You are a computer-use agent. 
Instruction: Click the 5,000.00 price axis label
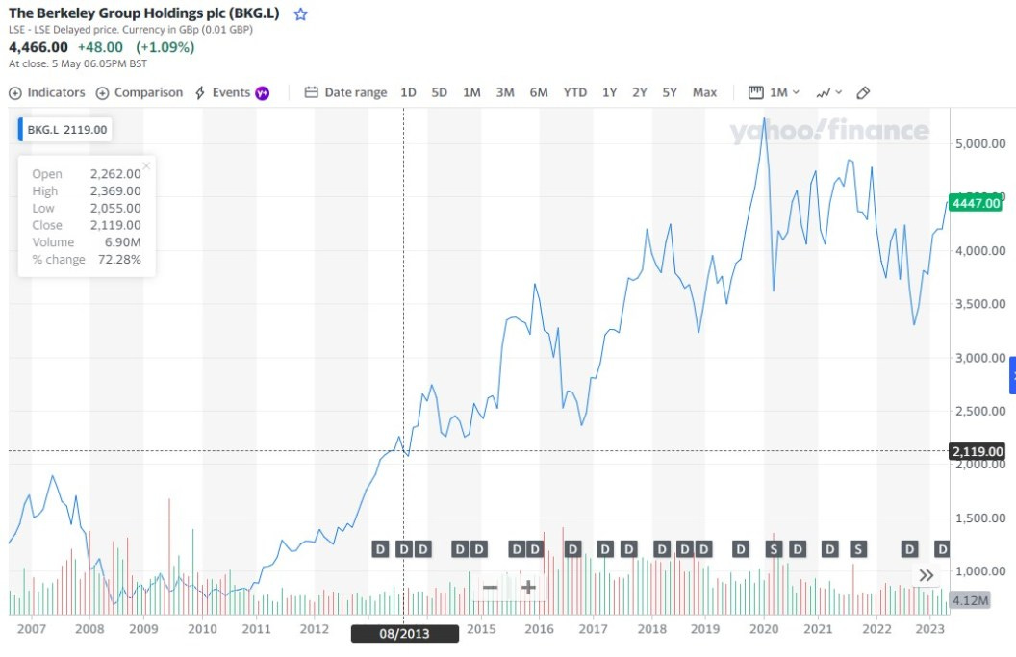click(980, 143)
